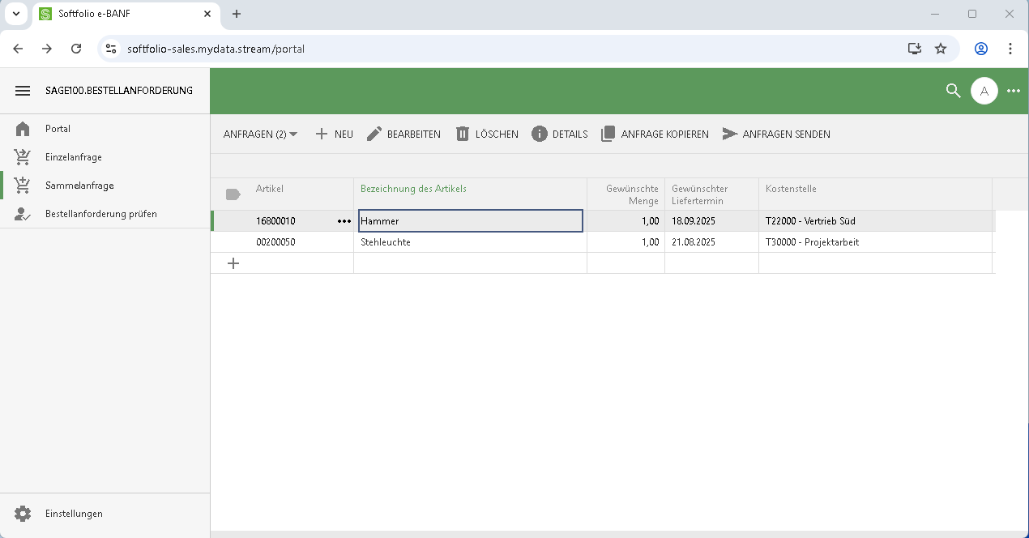
Task: Open the user avatar 'A' menu
Action: 984,91
